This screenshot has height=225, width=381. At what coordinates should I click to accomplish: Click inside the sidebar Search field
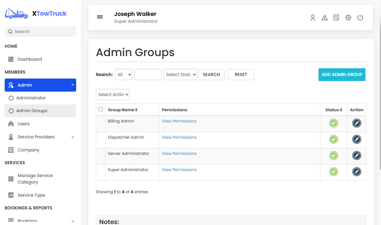point(40,31)
